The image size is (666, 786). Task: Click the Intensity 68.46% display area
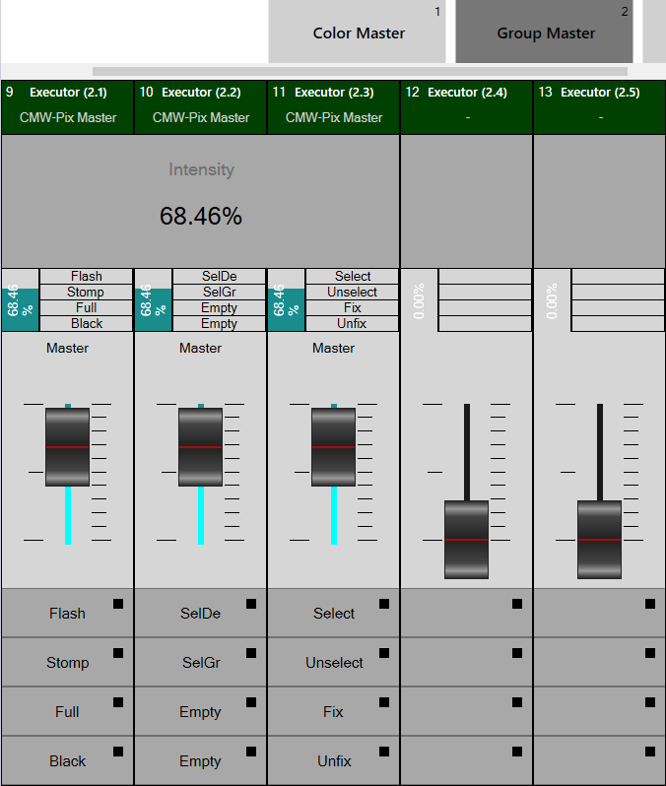coord(201,201)
